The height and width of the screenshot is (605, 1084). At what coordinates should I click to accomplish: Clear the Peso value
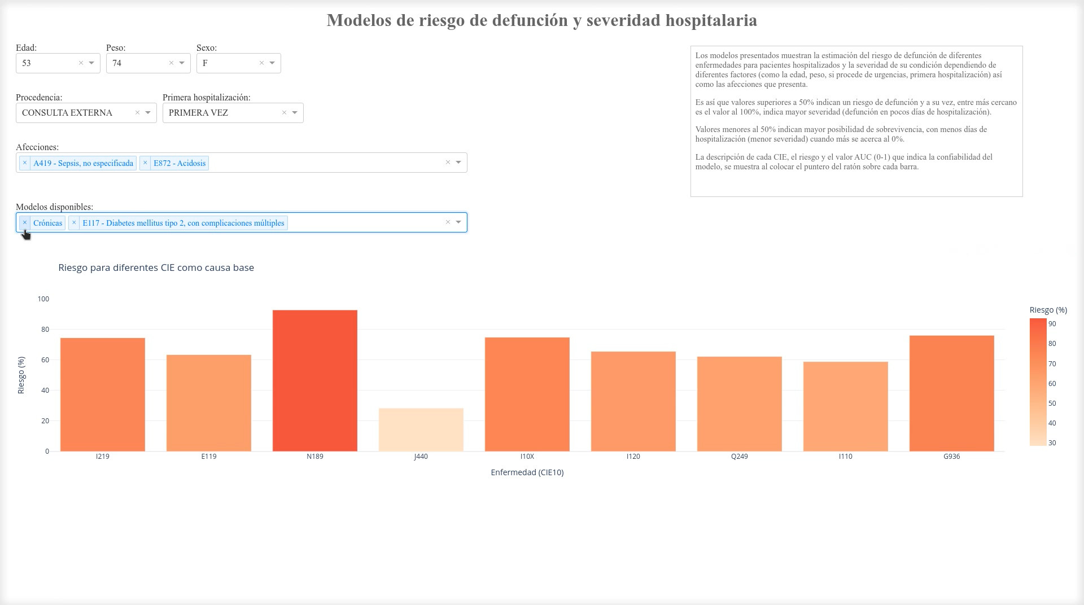171,63
